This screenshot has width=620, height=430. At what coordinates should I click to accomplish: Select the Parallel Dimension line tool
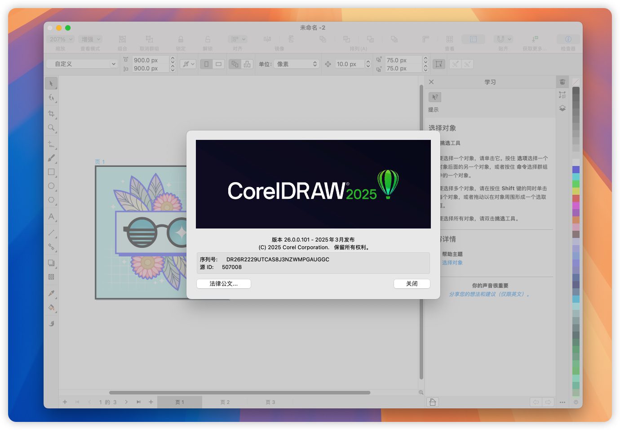point(51,233)
